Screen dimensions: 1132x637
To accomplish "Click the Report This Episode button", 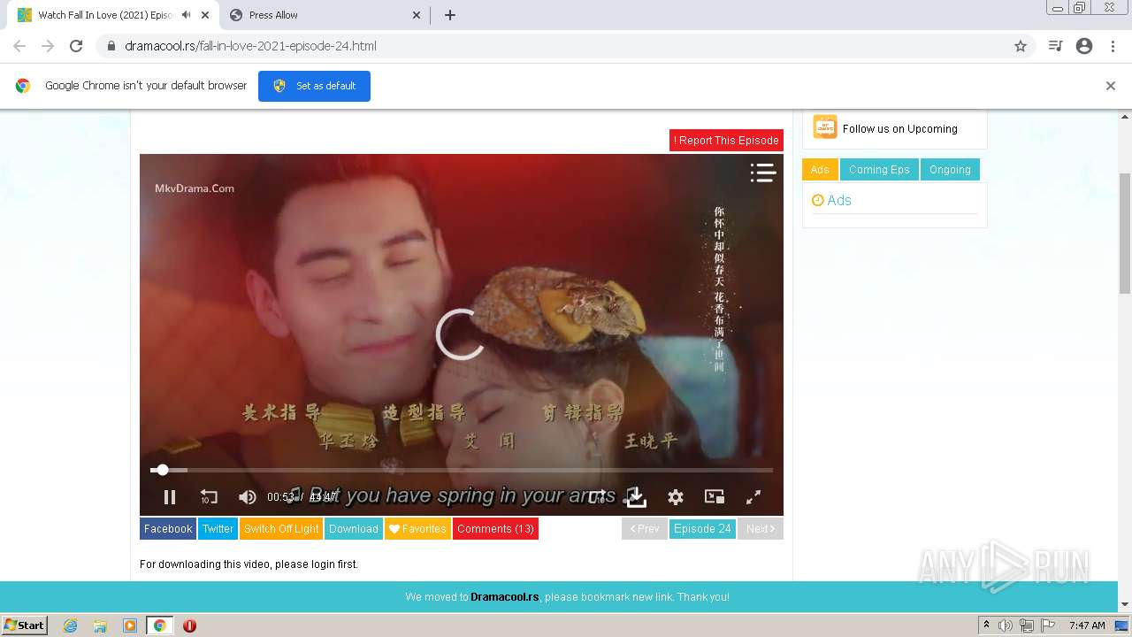I will coord(726,140).
